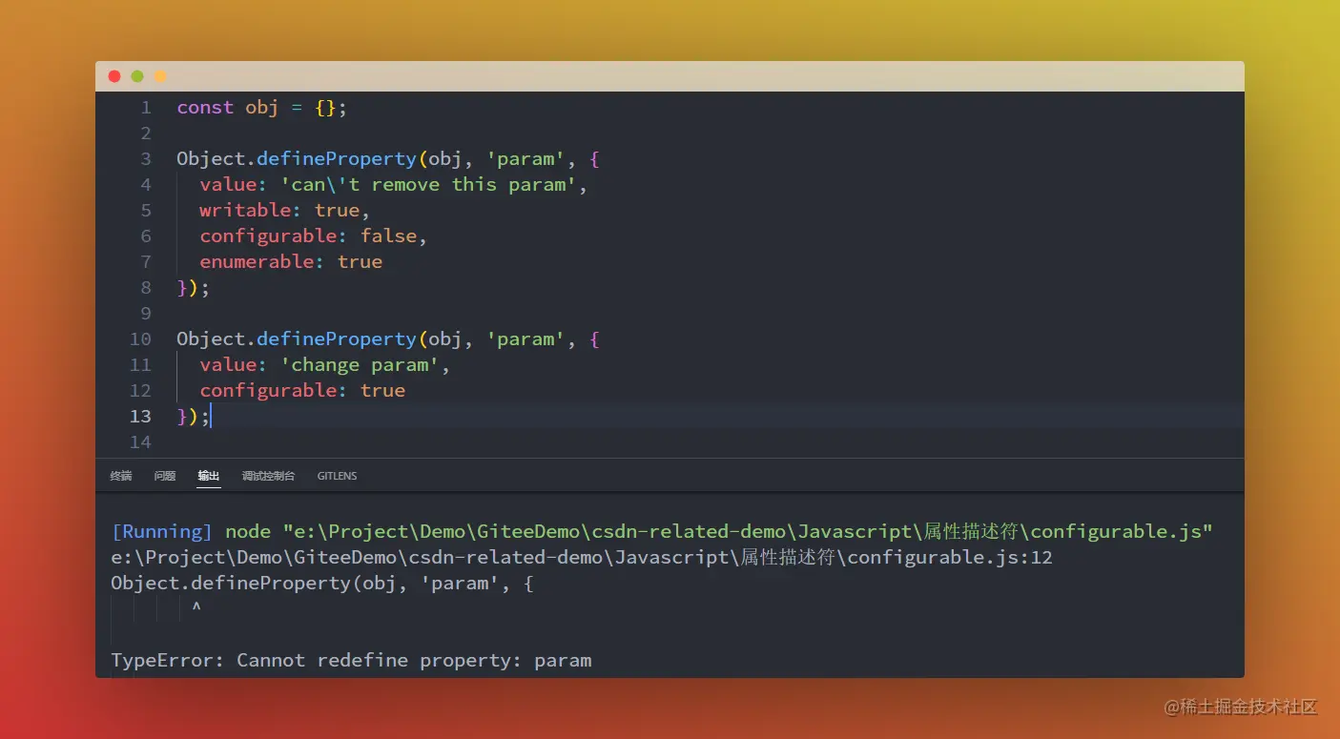Image resolution: width=1340 pixels, height=739 pixels.
Task: Click the string 'change param' on line 11
Action: pyautogui.click(x=360, y=364)
